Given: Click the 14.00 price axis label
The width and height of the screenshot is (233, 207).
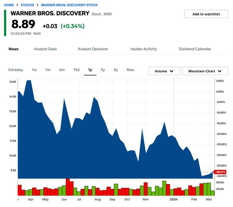Looking at the screenshot, I should click(13, 97).
